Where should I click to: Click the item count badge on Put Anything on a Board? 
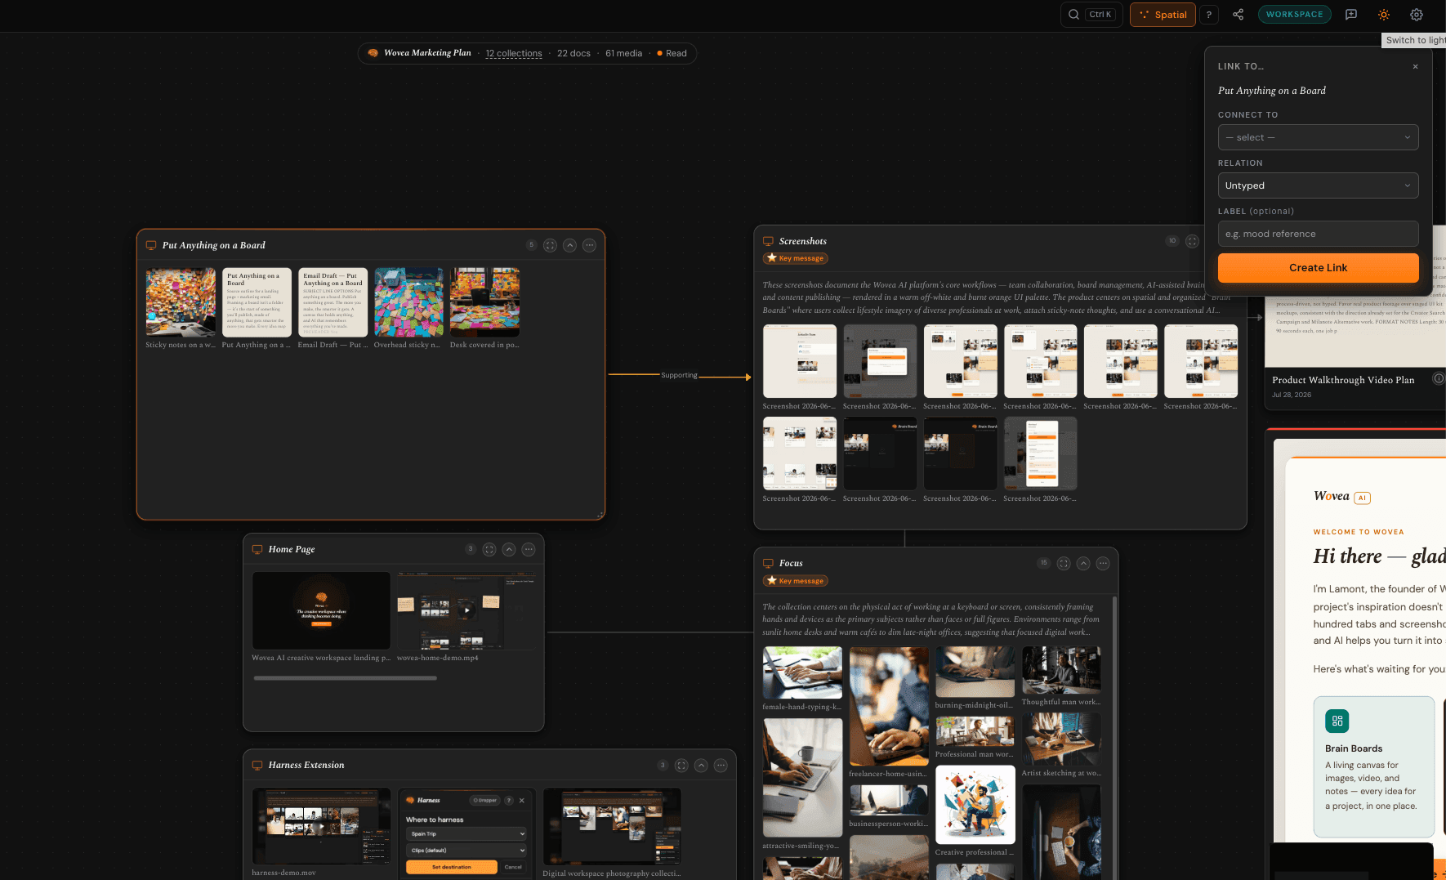click(531, 245)
